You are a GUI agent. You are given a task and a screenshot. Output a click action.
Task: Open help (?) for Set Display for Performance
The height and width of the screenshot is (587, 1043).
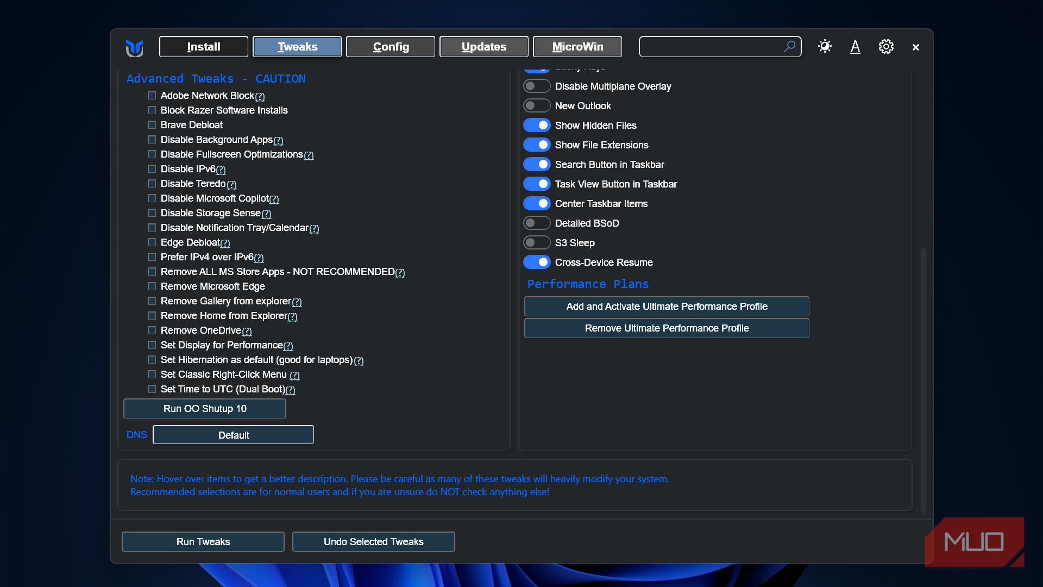click(288, 346)
